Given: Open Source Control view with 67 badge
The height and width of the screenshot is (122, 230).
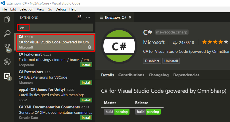Looking at the screenshot, I should pyautogui.click(x=7, y=48).
